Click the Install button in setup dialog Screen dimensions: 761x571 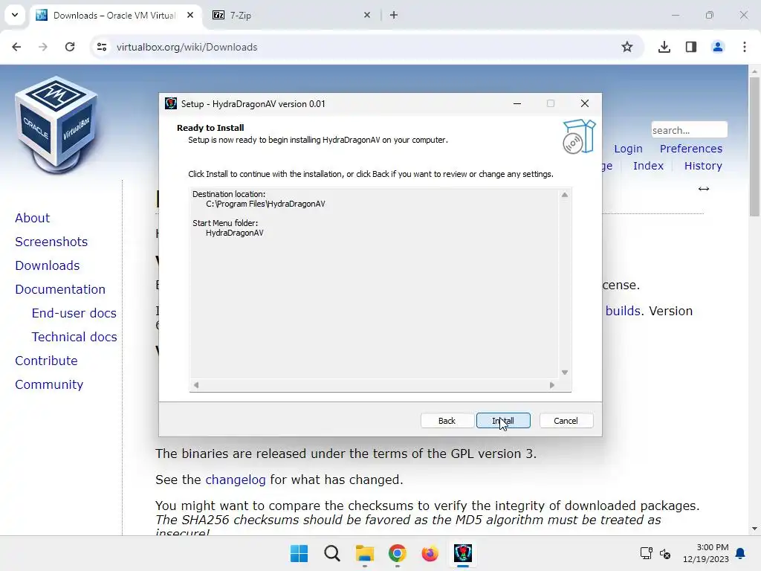(x=503, y=421)
